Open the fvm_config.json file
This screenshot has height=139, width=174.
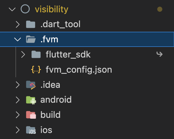click(79, 69)
